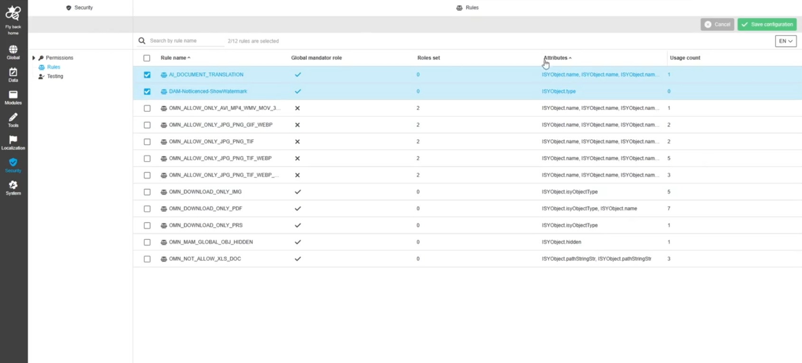
Task: Open the EN language dropdown
Action: (785, 41)
